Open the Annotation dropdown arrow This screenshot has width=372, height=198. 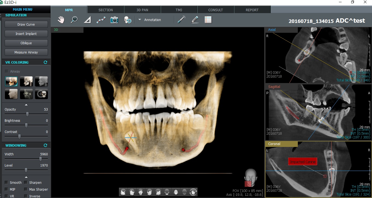click(139, 20)
